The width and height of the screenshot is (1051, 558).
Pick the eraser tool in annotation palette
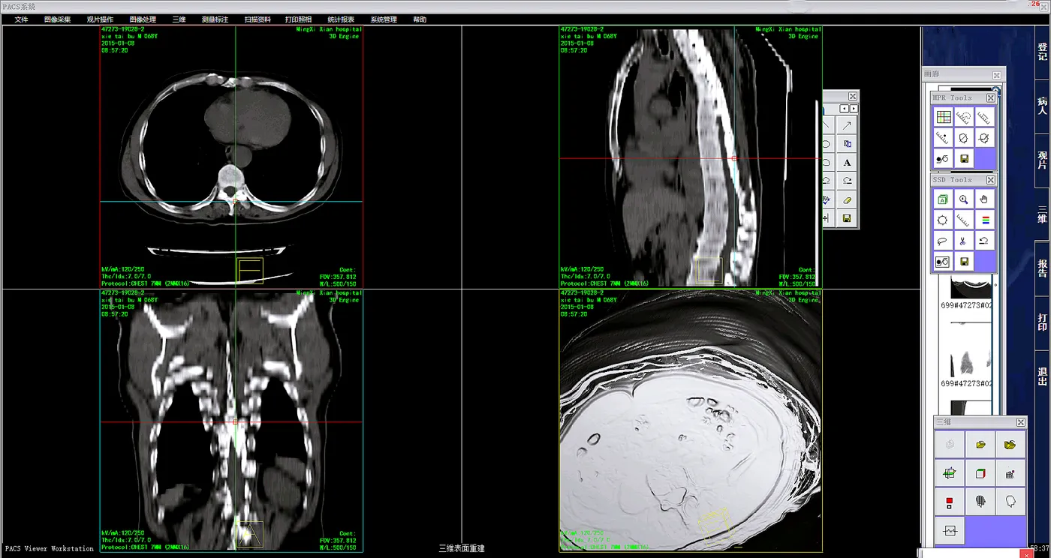847,200
